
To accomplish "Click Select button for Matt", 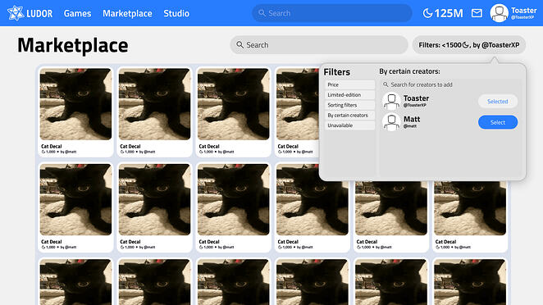I will coord(498,122).
